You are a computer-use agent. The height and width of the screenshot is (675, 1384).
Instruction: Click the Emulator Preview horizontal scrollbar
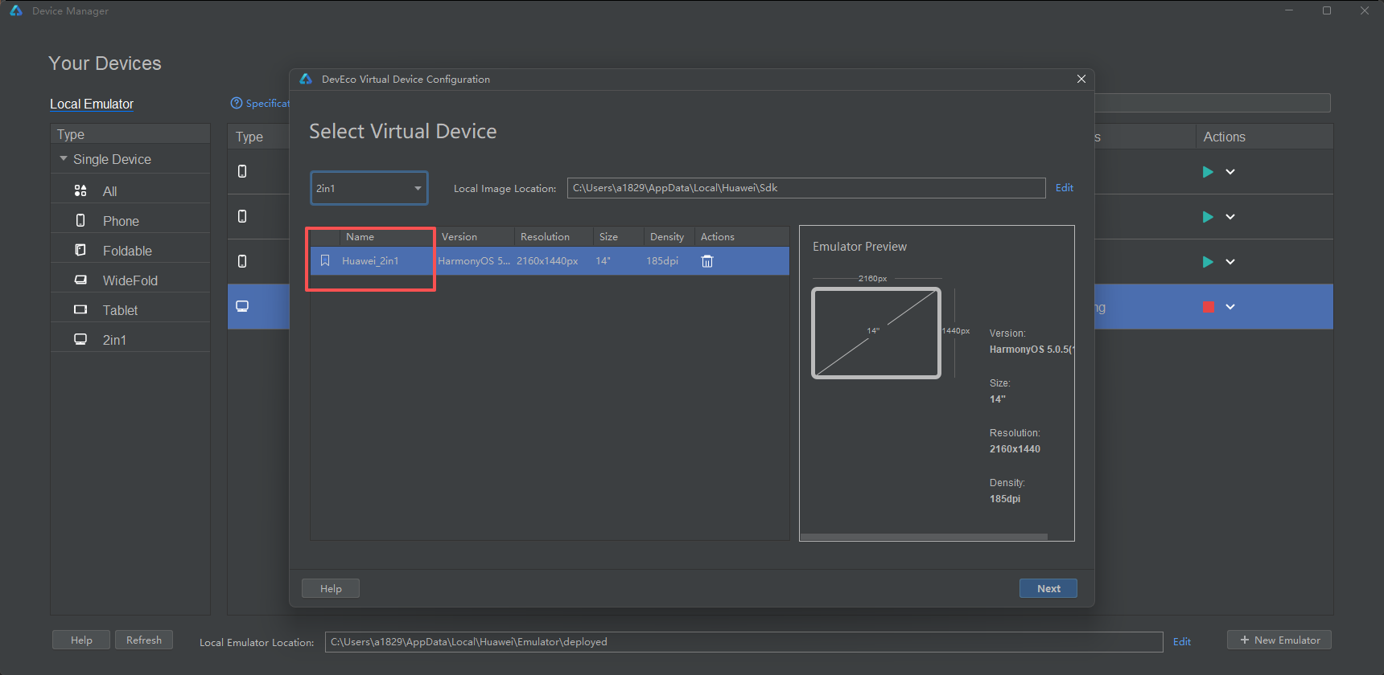pos(924,537)
